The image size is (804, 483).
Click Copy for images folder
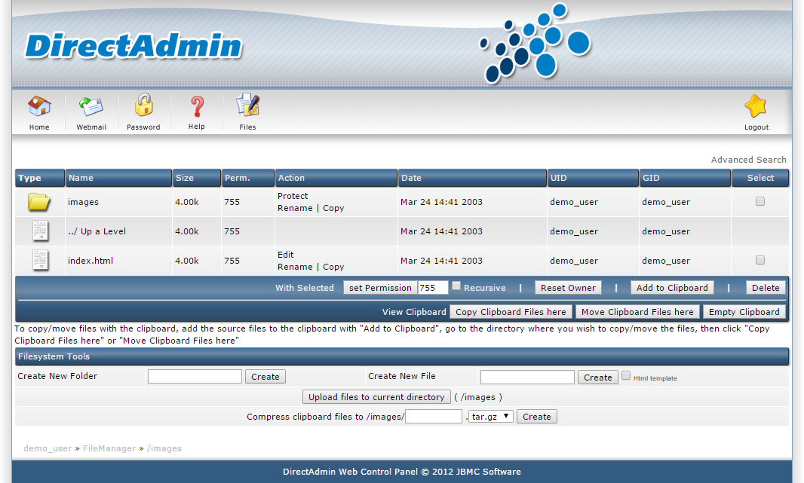(x=333, y=208)
